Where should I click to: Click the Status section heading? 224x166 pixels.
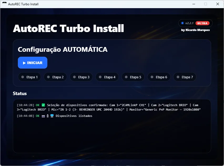20,94
